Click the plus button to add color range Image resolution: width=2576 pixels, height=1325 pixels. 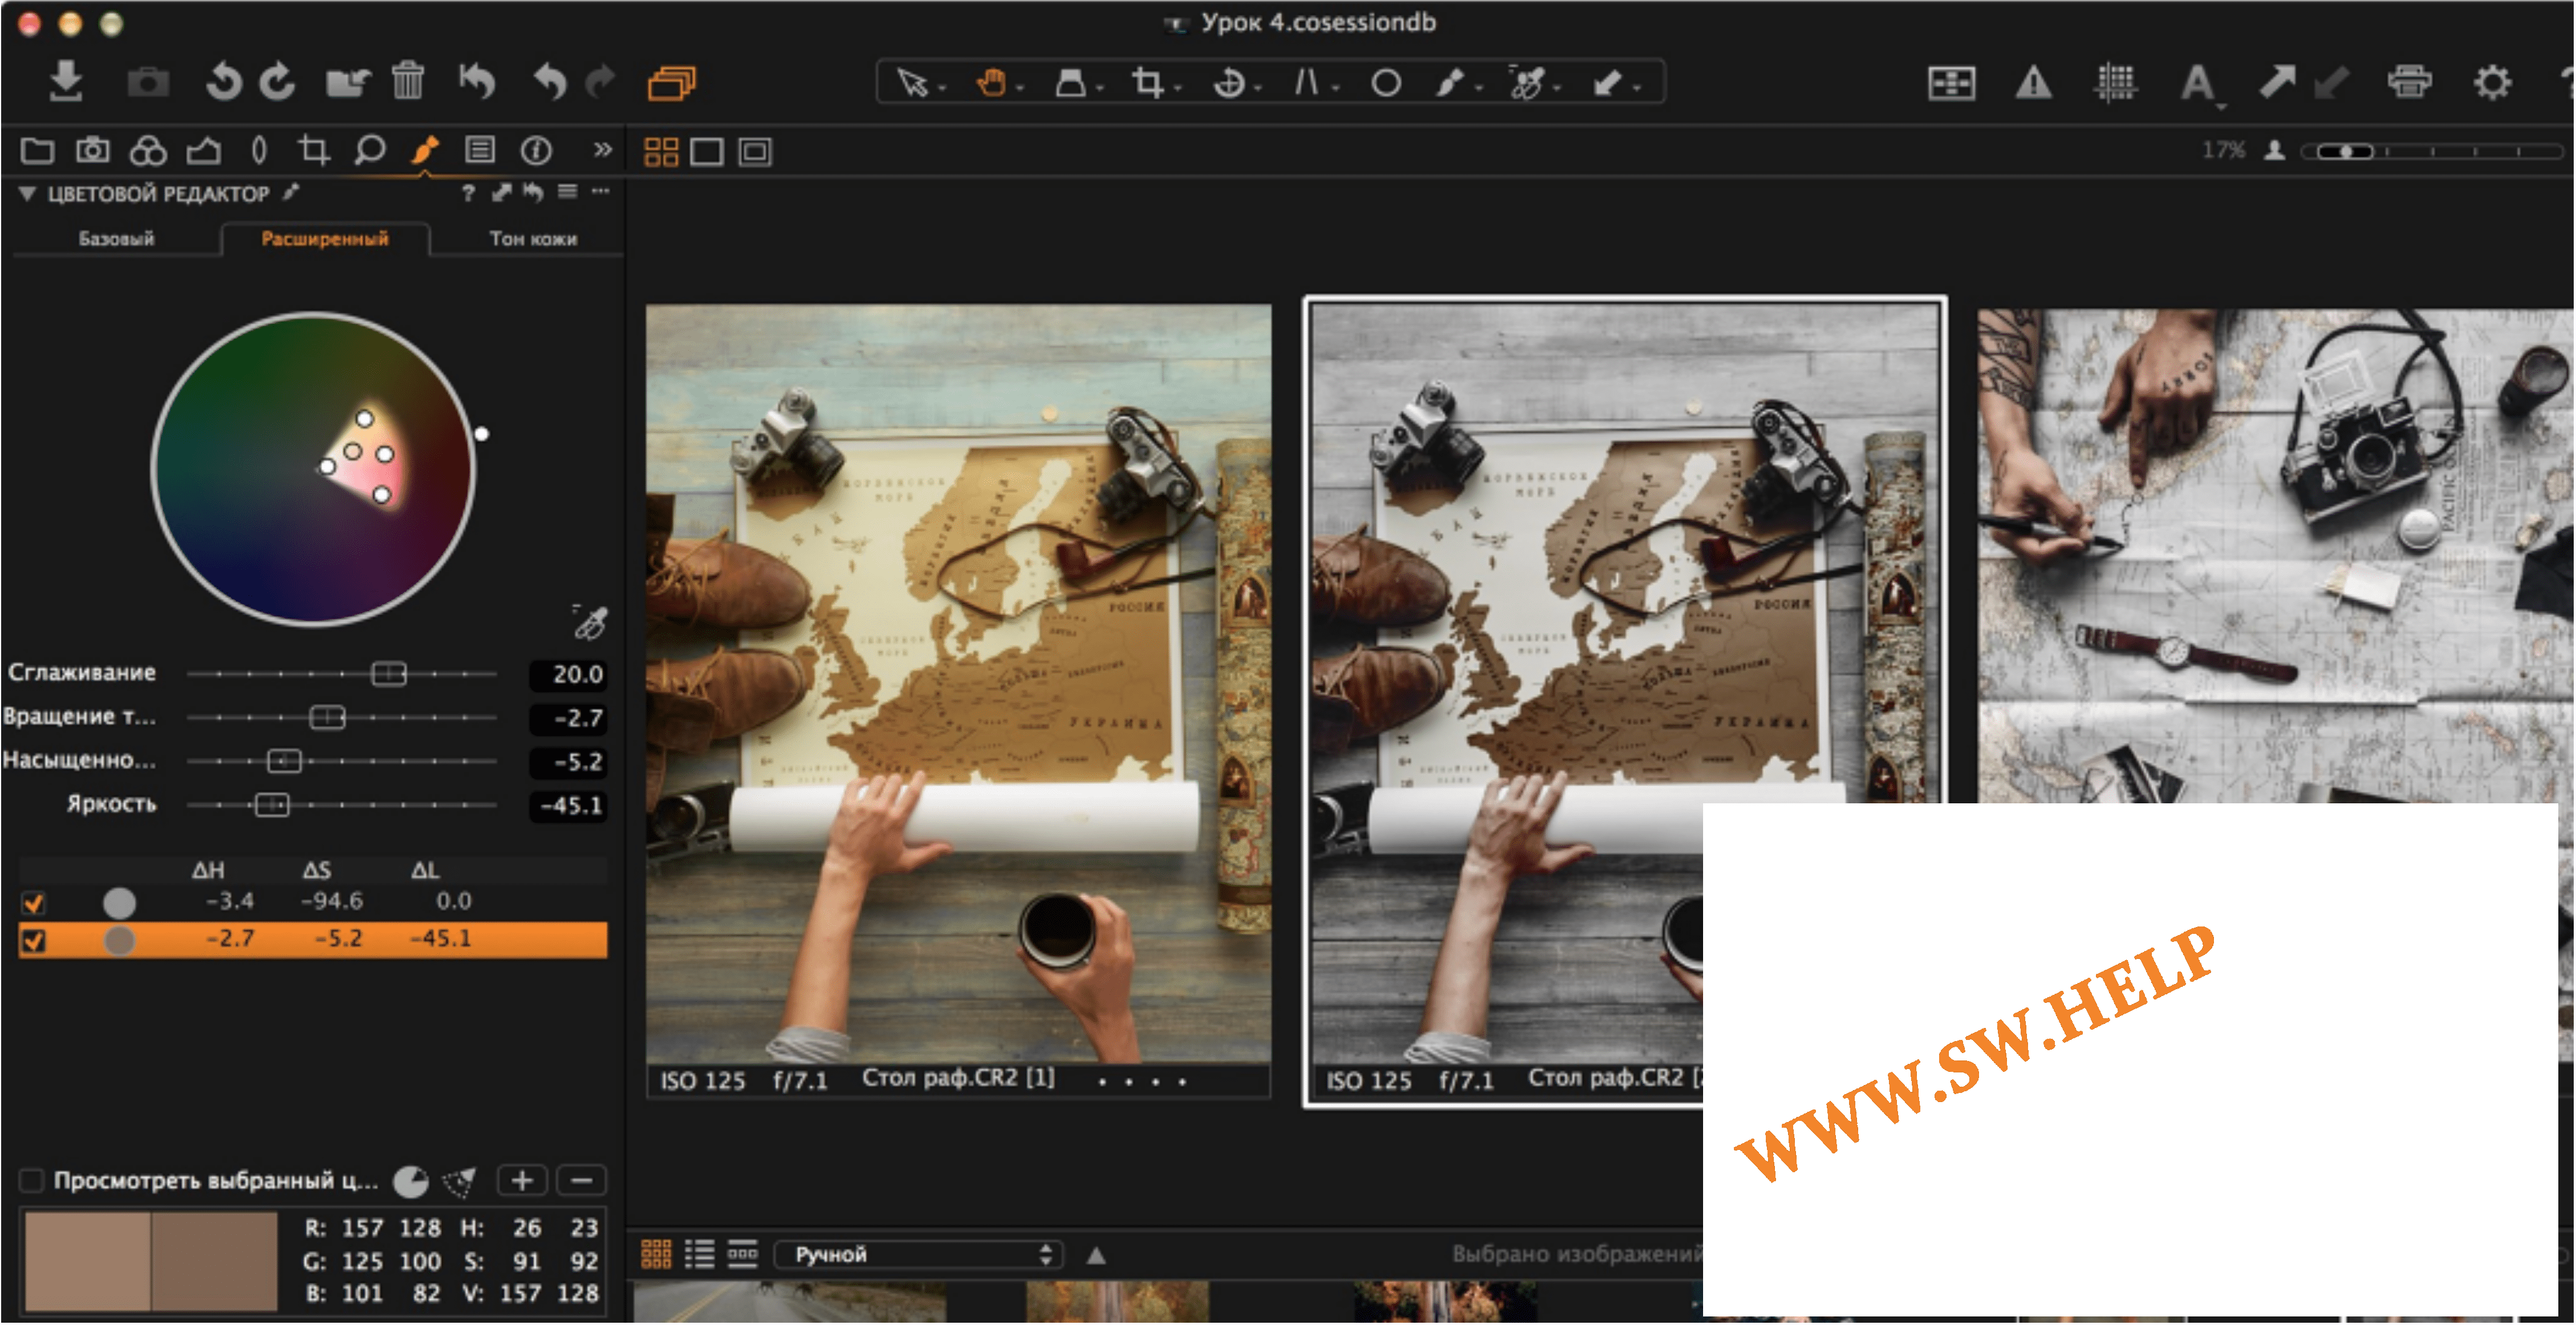point(521,1180)
